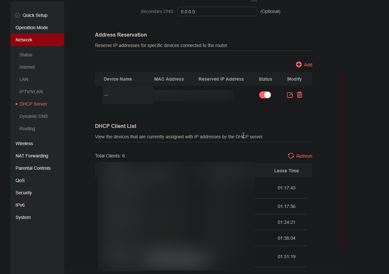Open Dynamic DNS submenu item
The height and width of the screenshot is (274, 389).
34,116
